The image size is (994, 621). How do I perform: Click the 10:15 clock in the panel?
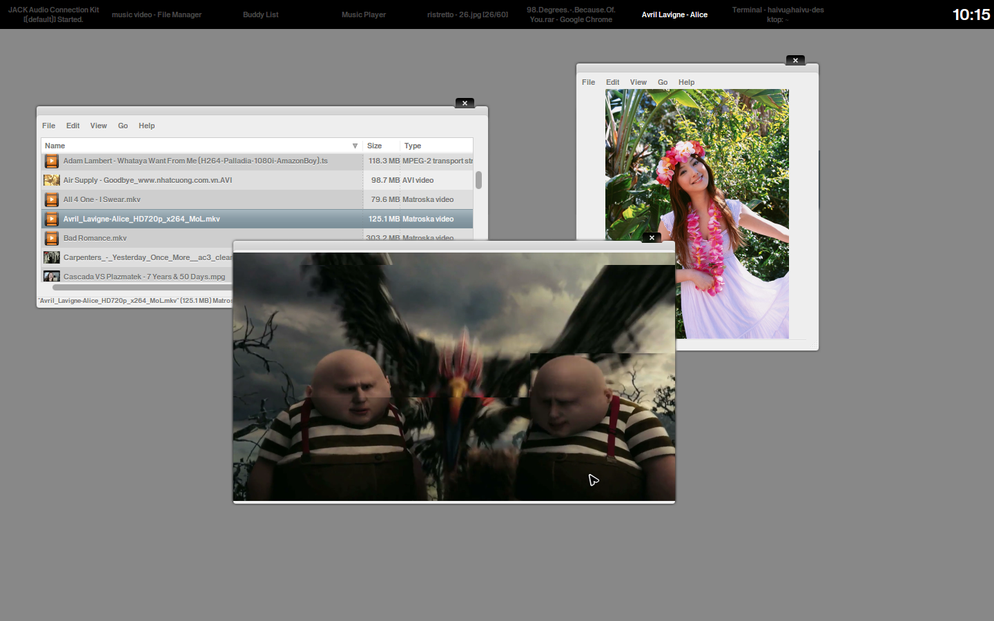[971, 14]
